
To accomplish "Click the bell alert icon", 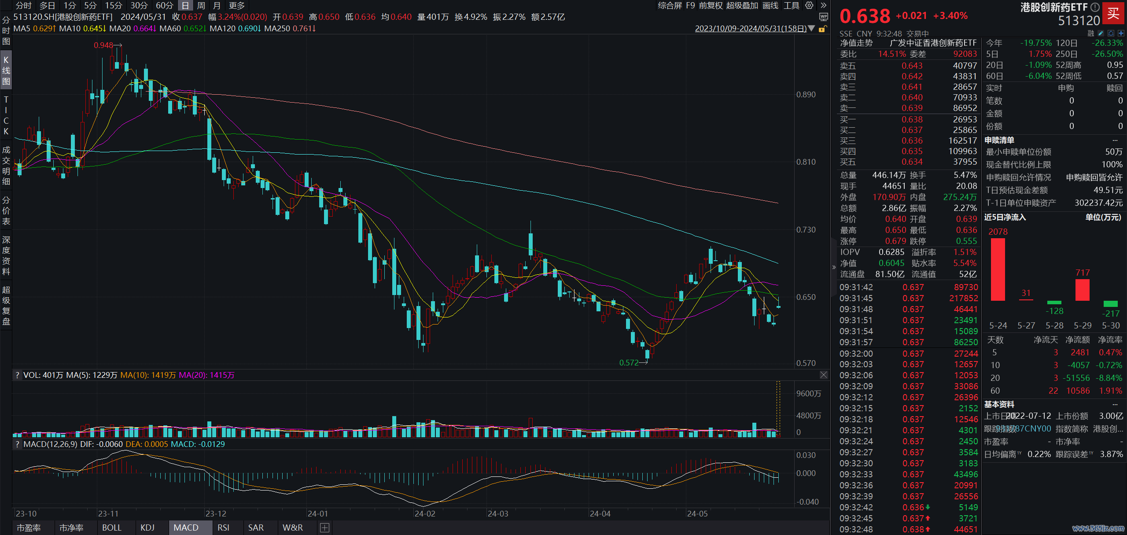I will click(1111, 33).
